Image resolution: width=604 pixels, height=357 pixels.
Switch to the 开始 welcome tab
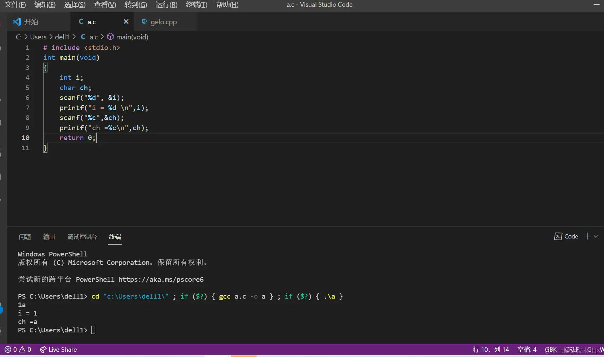39,22
